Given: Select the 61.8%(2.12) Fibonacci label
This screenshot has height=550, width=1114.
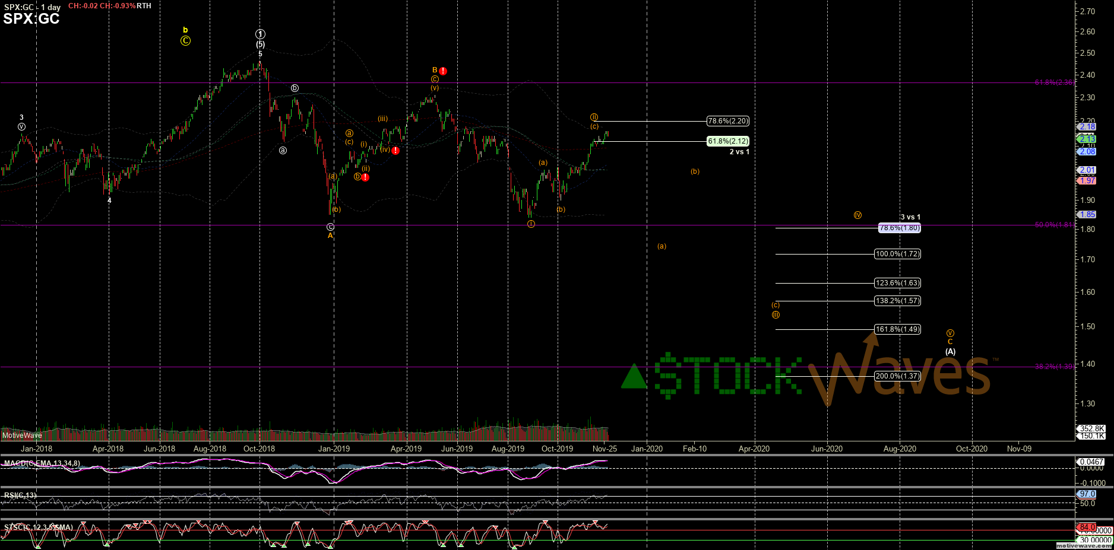Looking at the screenshot, I should tap(727, 141).
